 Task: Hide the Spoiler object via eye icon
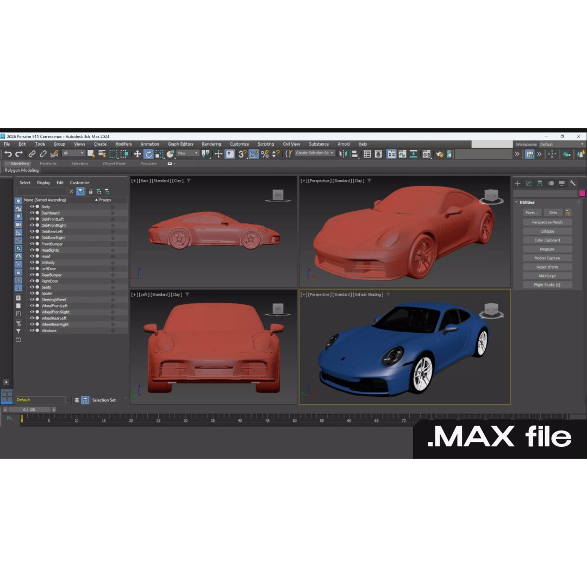(32, 293)
